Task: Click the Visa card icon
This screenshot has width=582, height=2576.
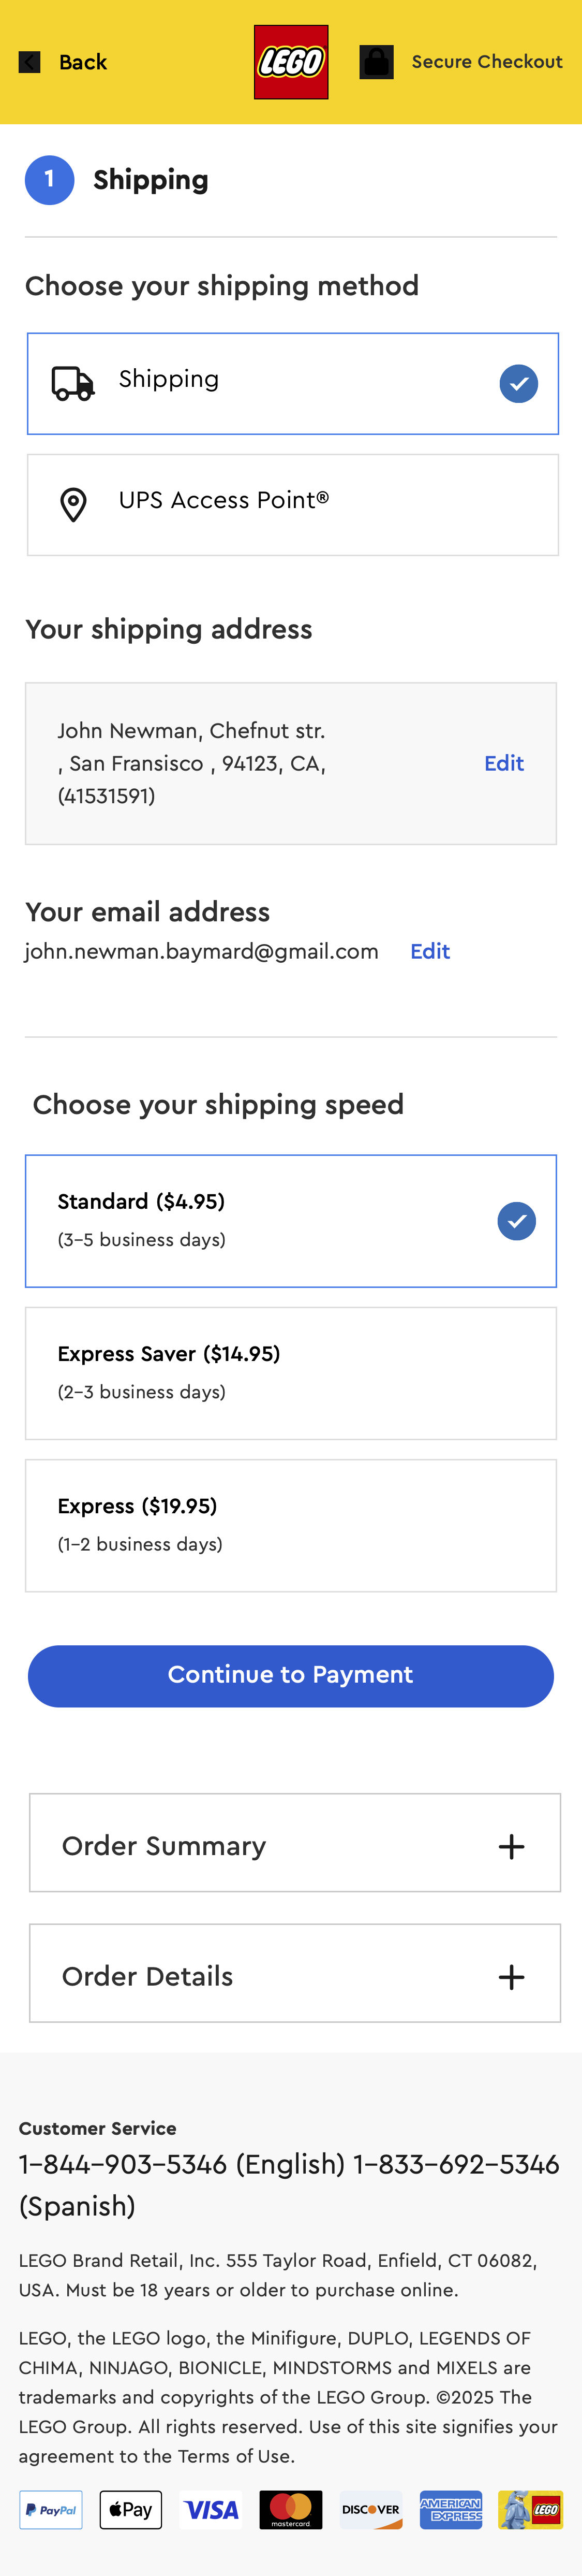Action: (212, 2509)
